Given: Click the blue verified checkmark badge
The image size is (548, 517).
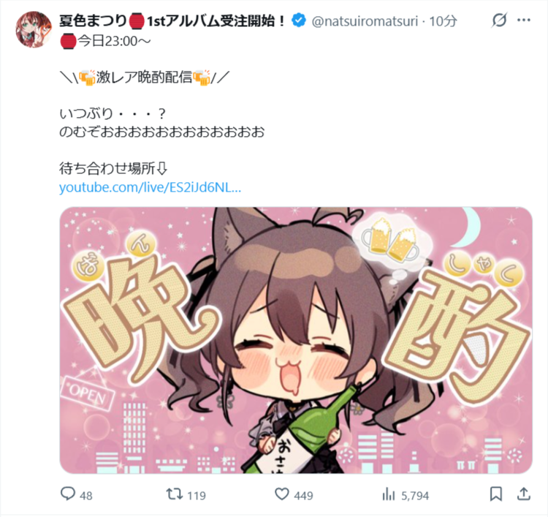Looking at the screenshot, I should (298, 20).
